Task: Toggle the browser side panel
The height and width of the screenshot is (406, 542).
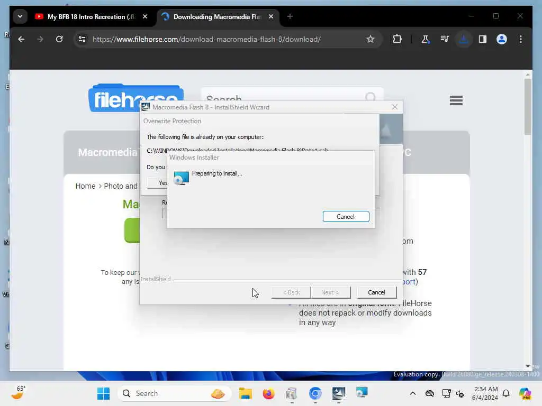Action: (483, 39)
